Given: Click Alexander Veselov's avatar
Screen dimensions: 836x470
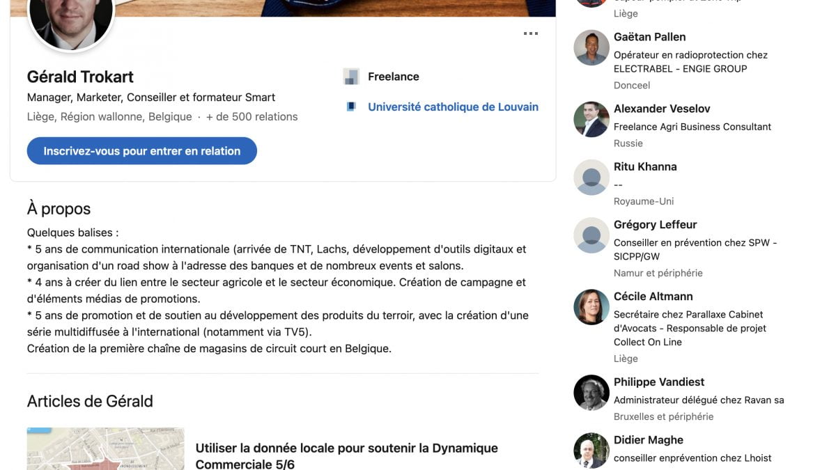Looking at the screenshot, I should coord(591,120).
